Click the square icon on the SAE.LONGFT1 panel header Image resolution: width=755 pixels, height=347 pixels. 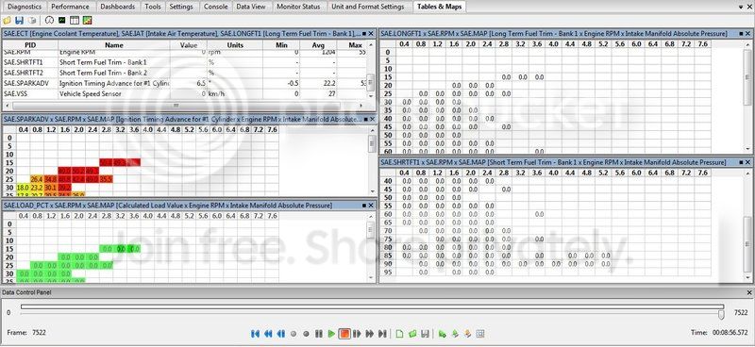coord(741,34)
